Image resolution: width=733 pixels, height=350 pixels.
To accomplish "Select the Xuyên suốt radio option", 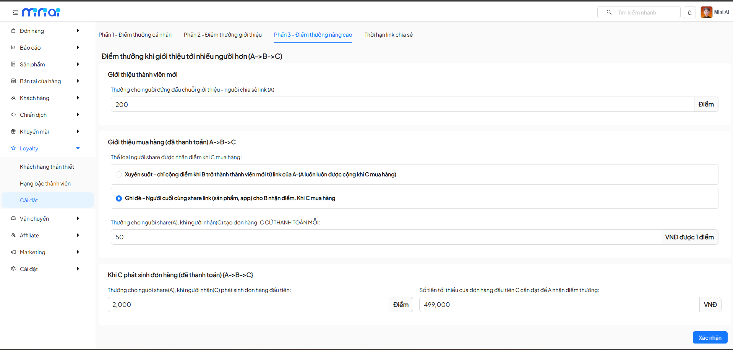I will (x=119, y=174).
